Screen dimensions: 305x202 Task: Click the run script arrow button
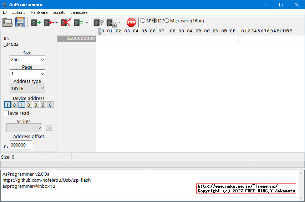pyautogui.click(x=49, y=128)
